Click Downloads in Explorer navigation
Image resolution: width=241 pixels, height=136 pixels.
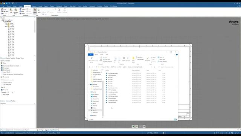(x=96, y=101)
